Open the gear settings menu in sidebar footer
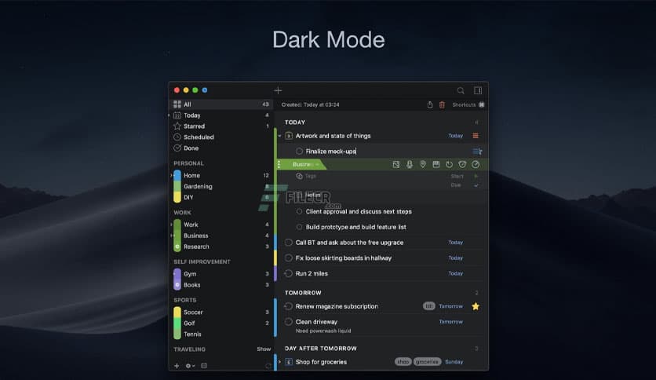Image resolution: width=656 pixels, height=380 pixels. click(x=190, y=366)
